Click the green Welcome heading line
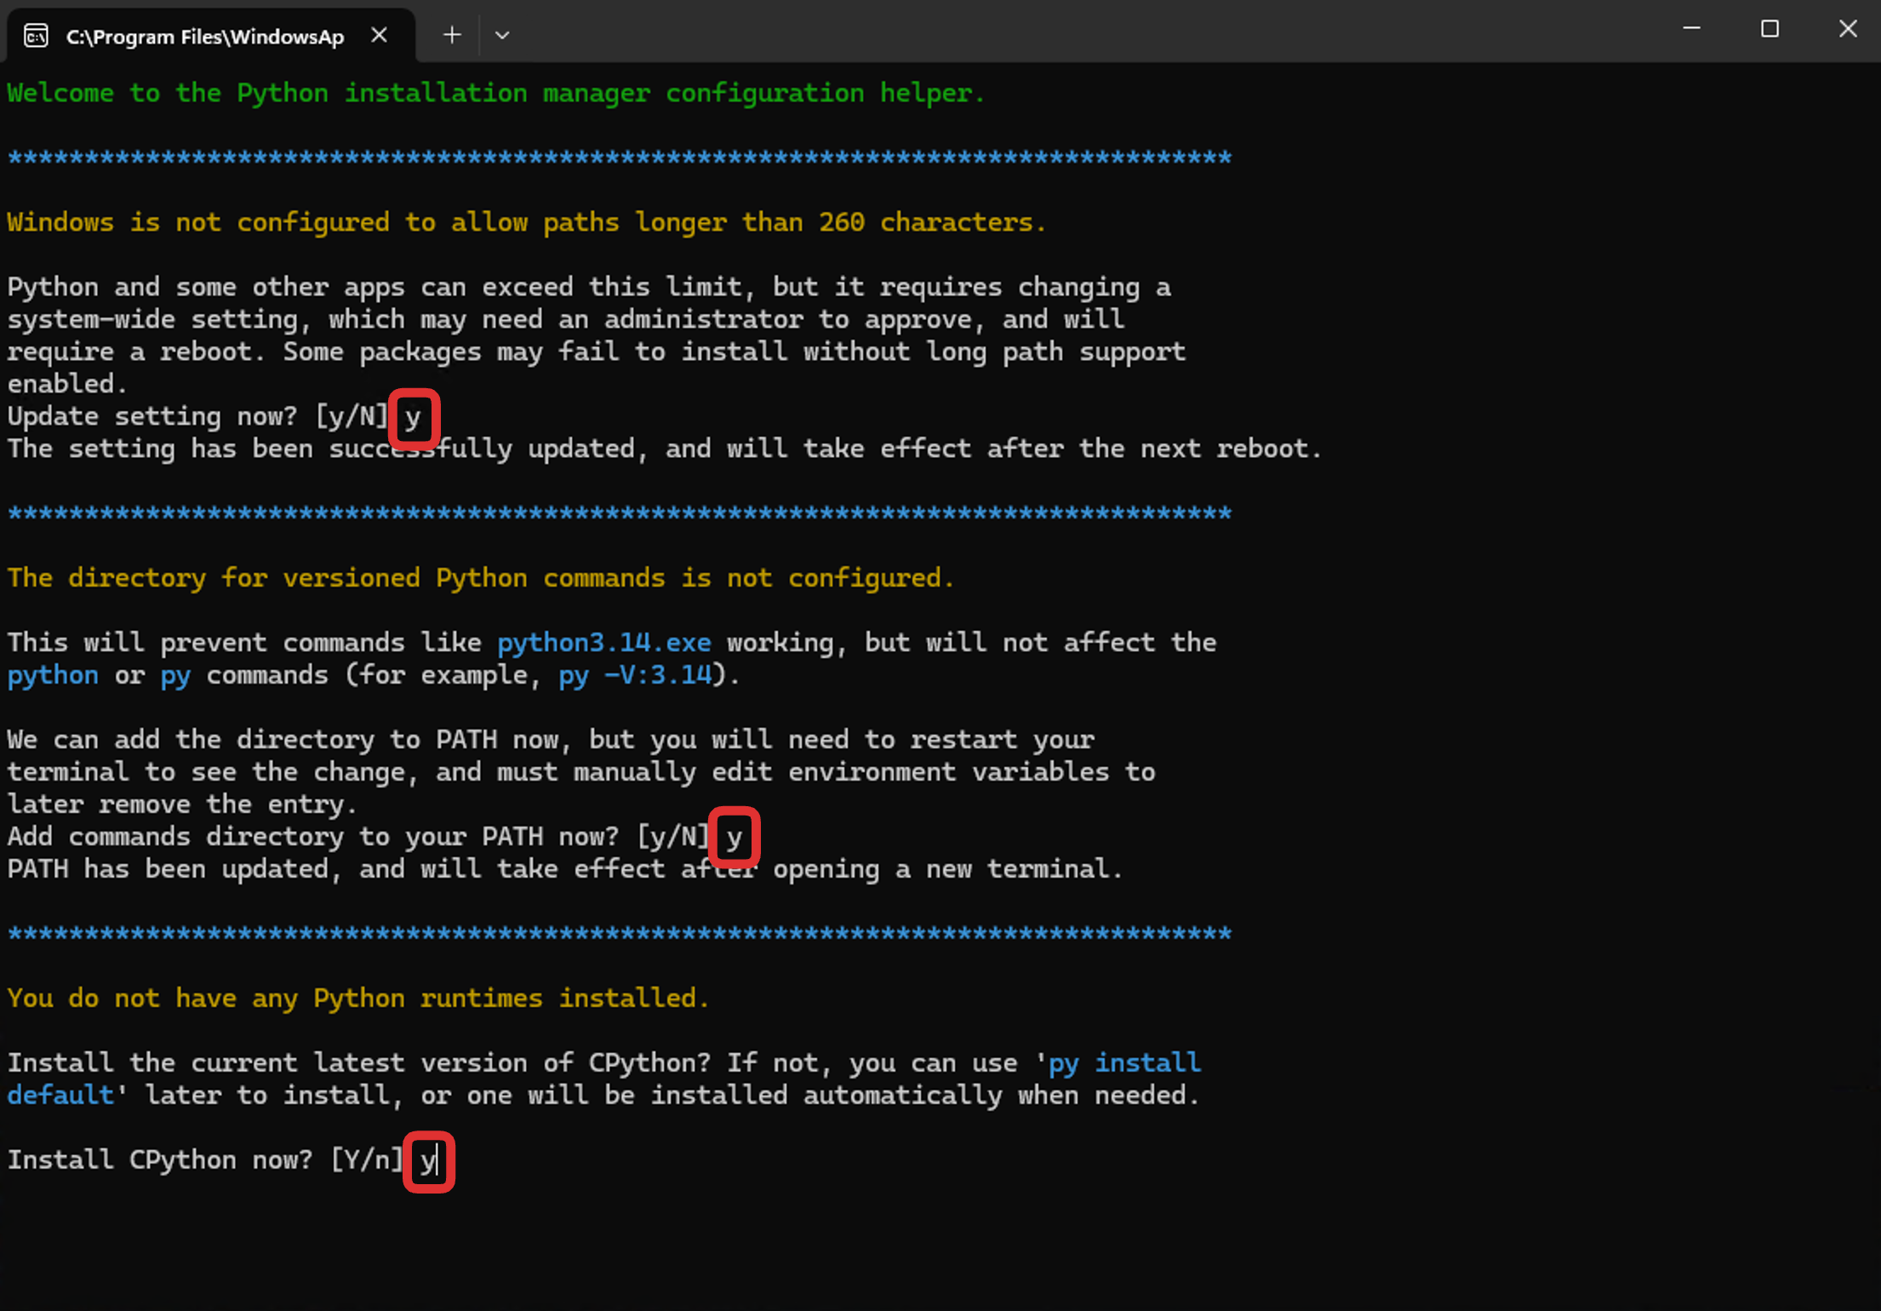Image resolution: width=1881 pixels, height=1311 pixels. tap(495, 93)
